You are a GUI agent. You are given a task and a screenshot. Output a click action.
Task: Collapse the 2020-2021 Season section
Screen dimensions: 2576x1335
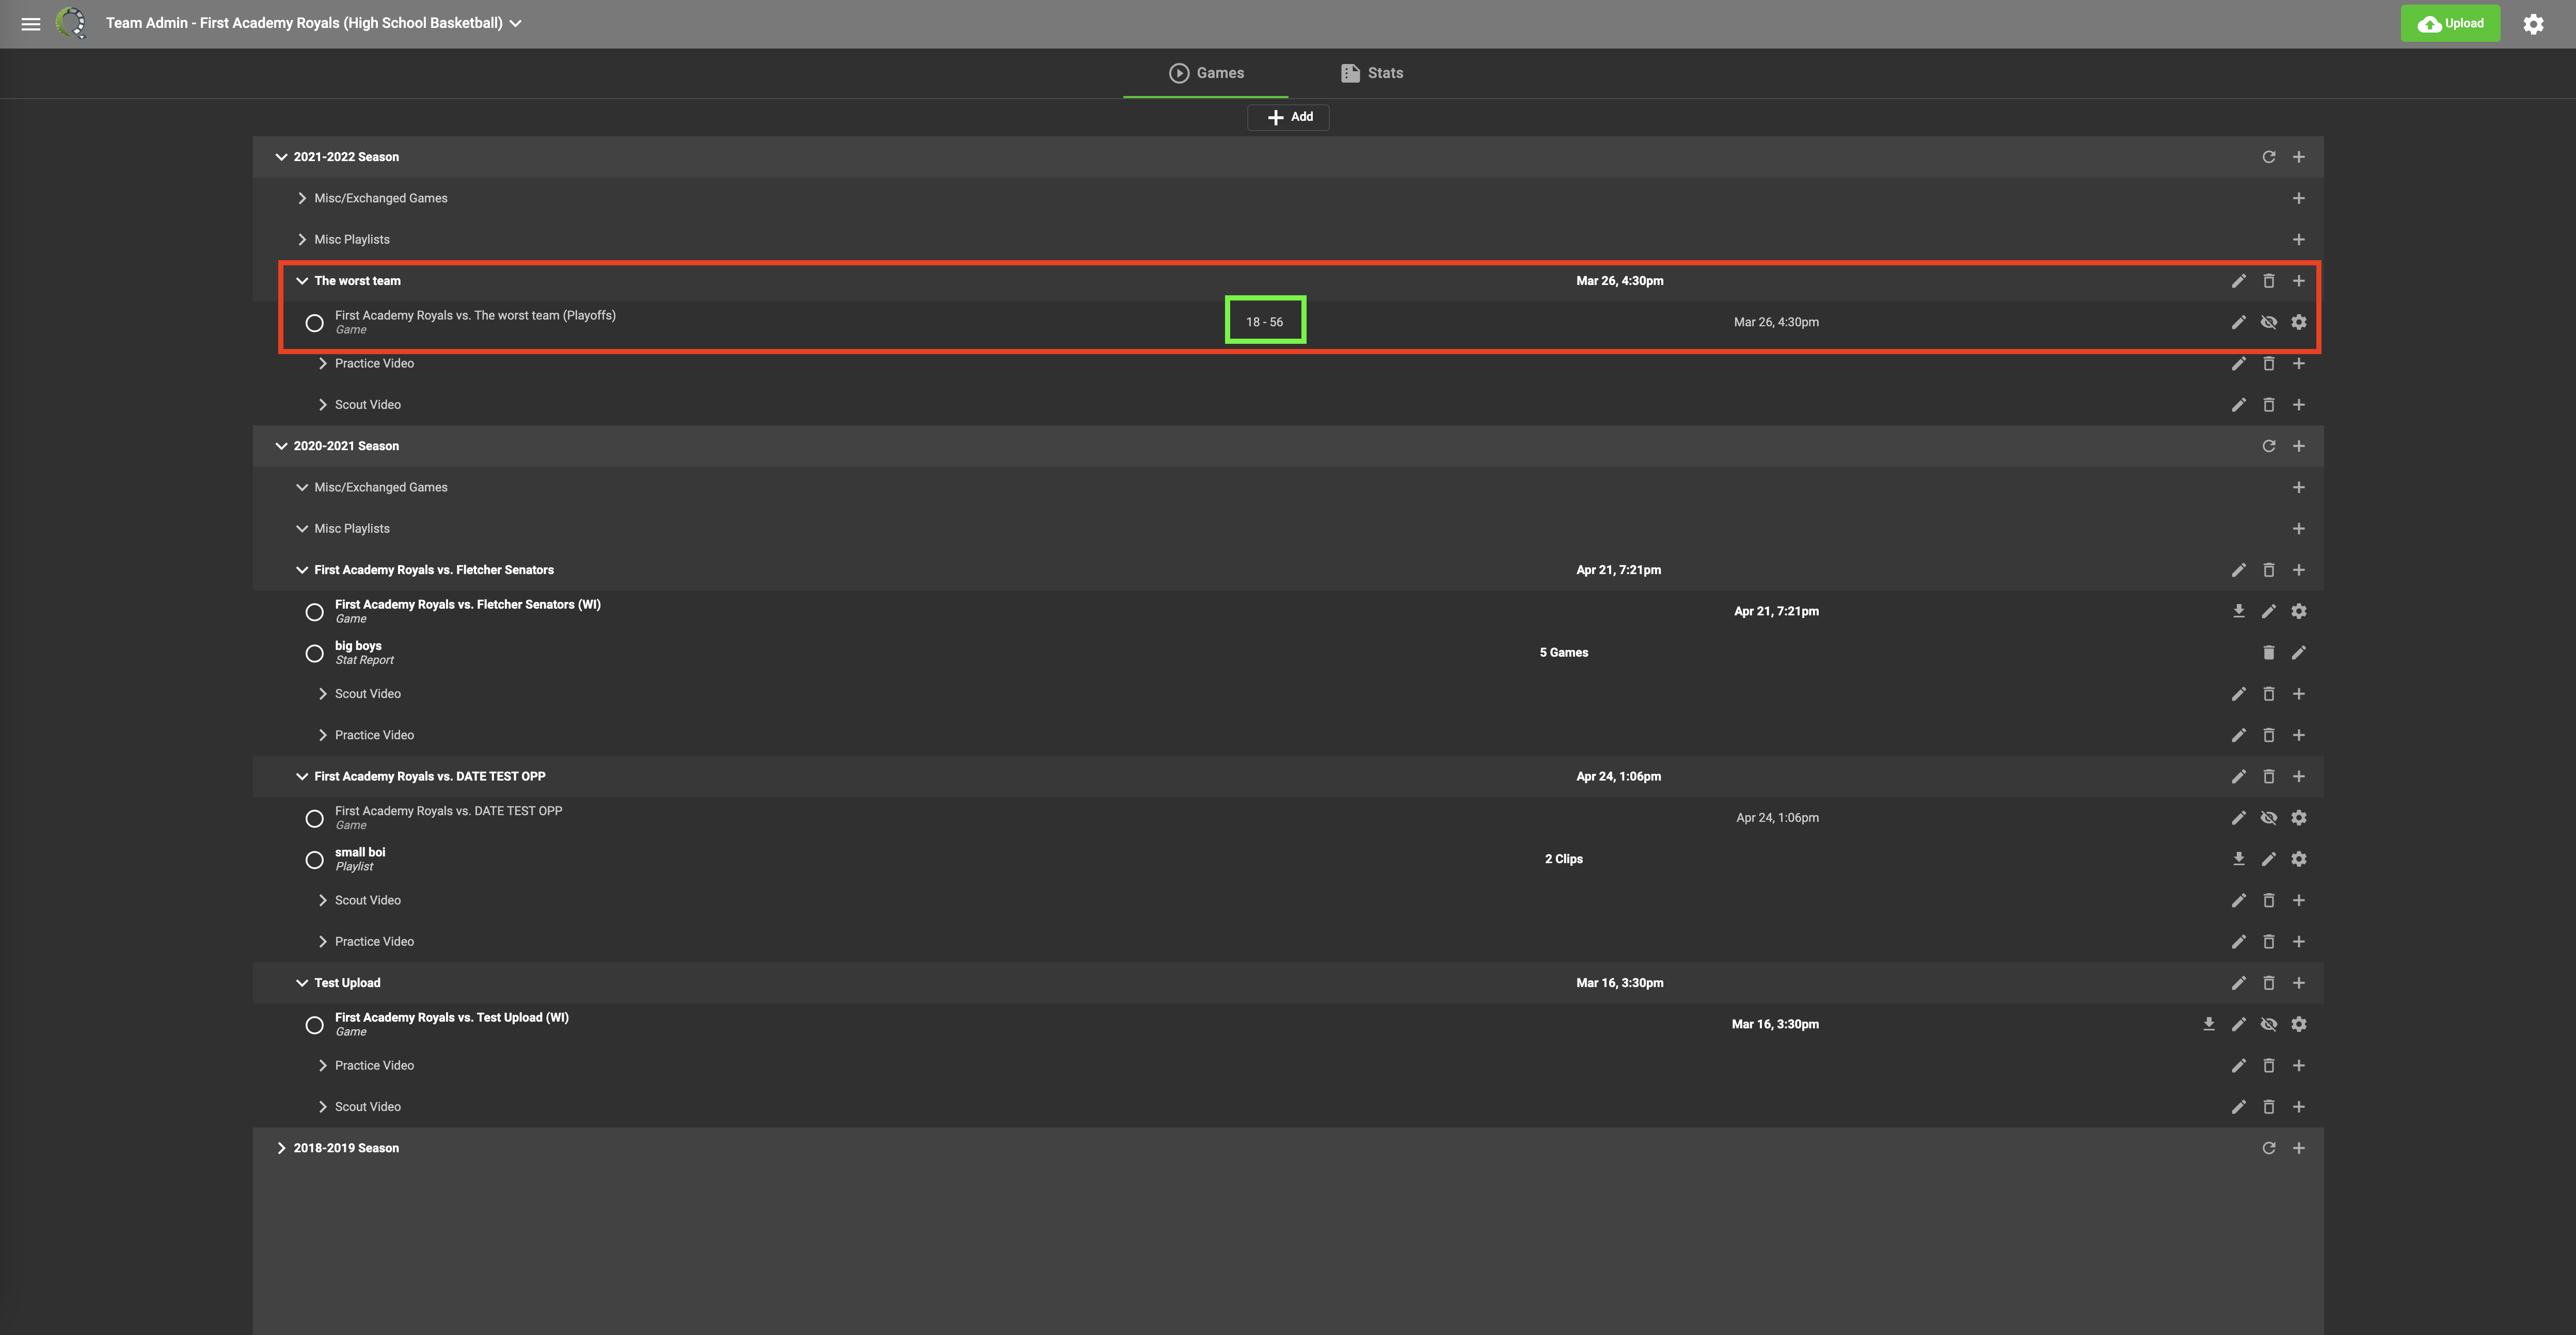tap(281, 446)
